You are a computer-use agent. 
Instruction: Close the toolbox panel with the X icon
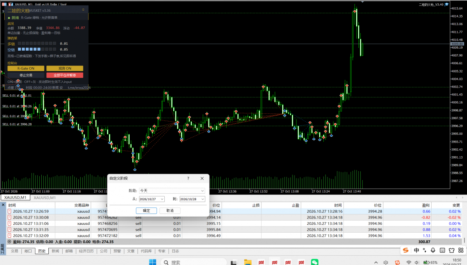pyautogui.click(x=3, y=205)
